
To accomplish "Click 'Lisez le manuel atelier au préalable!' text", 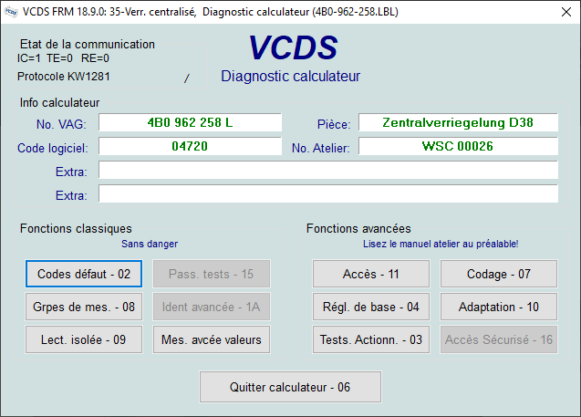I will pyautogui.click(x=441, y=244).
